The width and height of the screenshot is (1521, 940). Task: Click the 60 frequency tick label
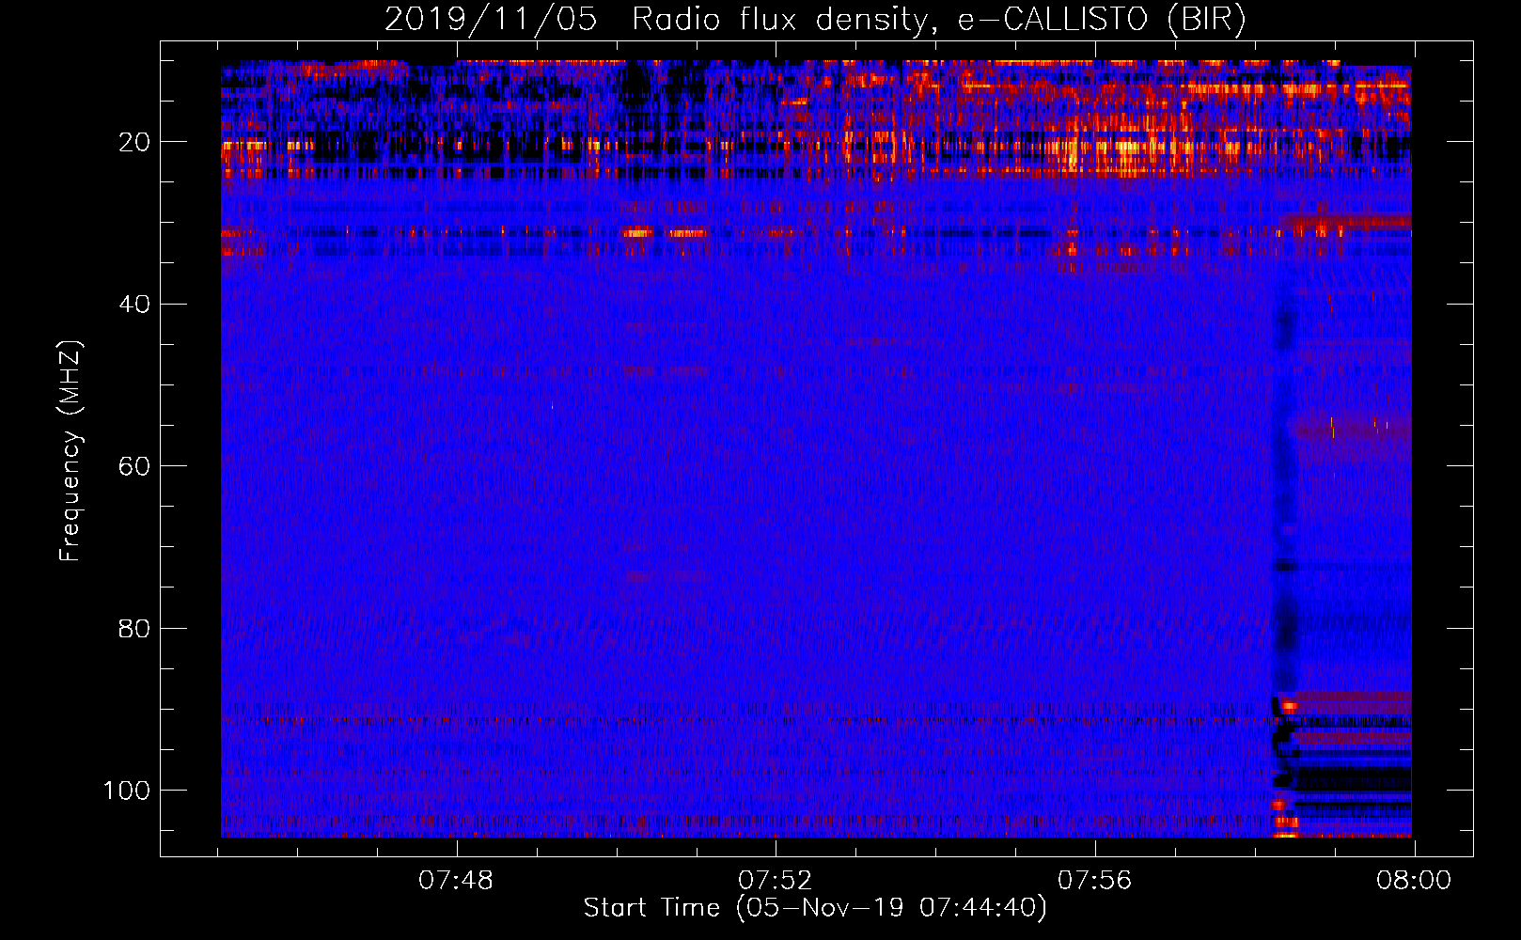coord(135,466)
